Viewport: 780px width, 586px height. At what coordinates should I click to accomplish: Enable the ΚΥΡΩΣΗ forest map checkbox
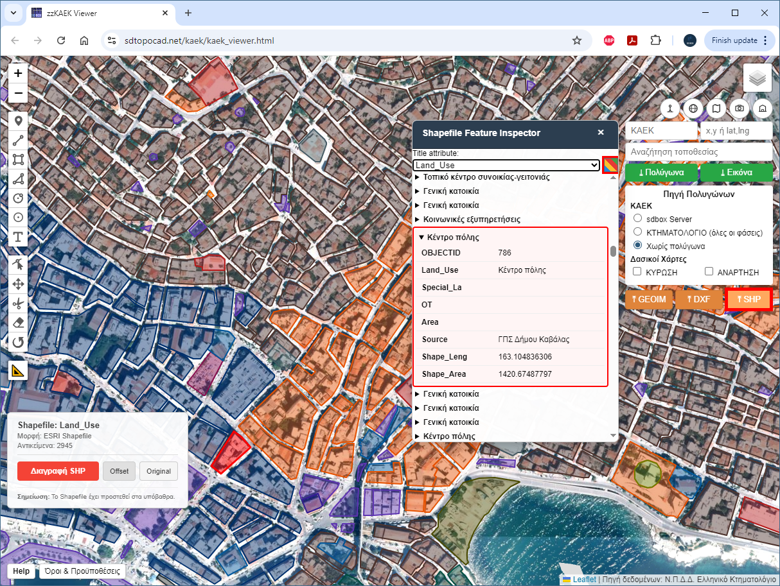pyautogui.click(x=637, y=272)
